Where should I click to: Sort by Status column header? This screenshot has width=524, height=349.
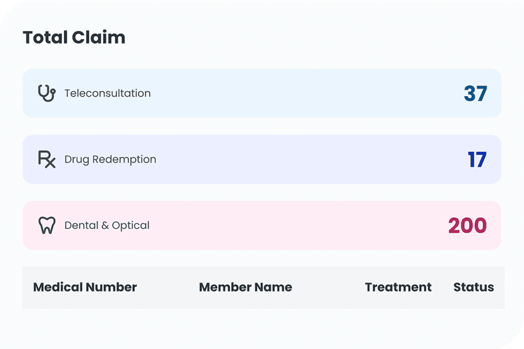(x=473, y=287)
